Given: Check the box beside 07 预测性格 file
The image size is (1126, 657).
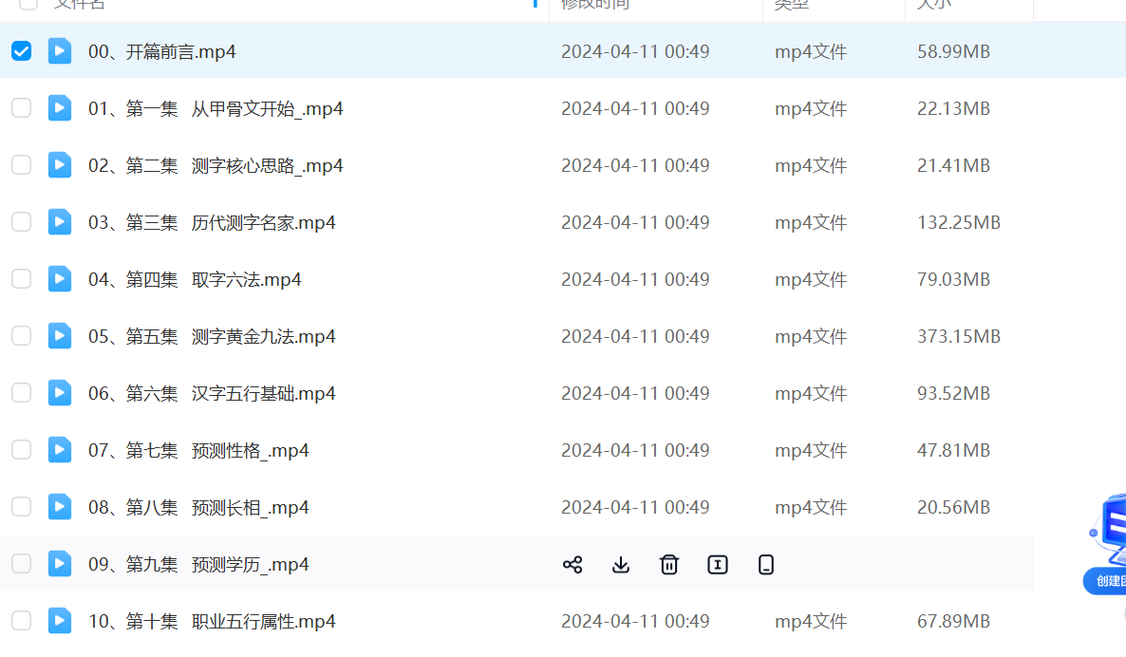Looking at the screenshot, I should pyautogui.click(x=21, y=450).
